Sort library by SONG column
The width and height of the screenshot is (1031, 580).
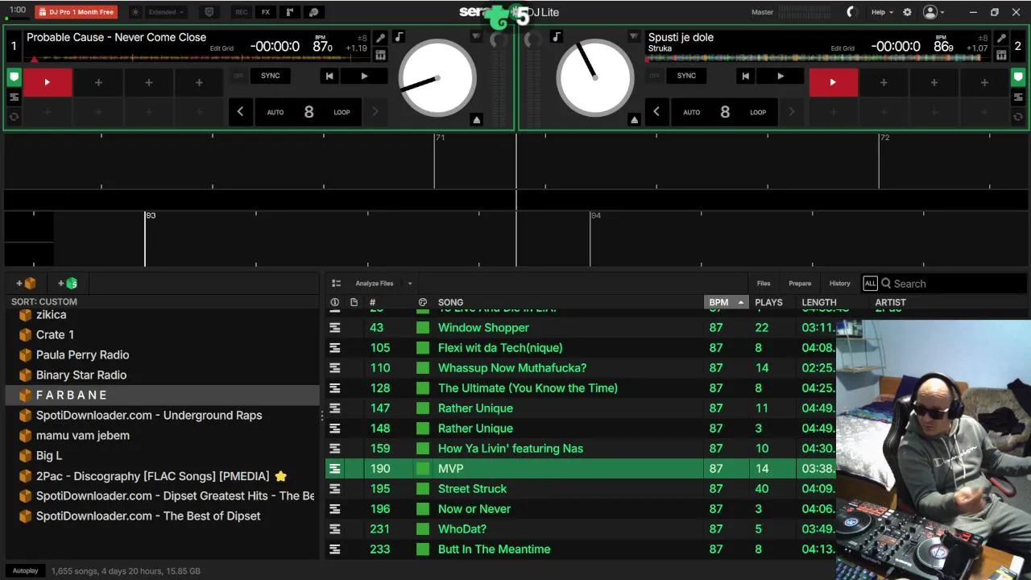tap(450, 303)
